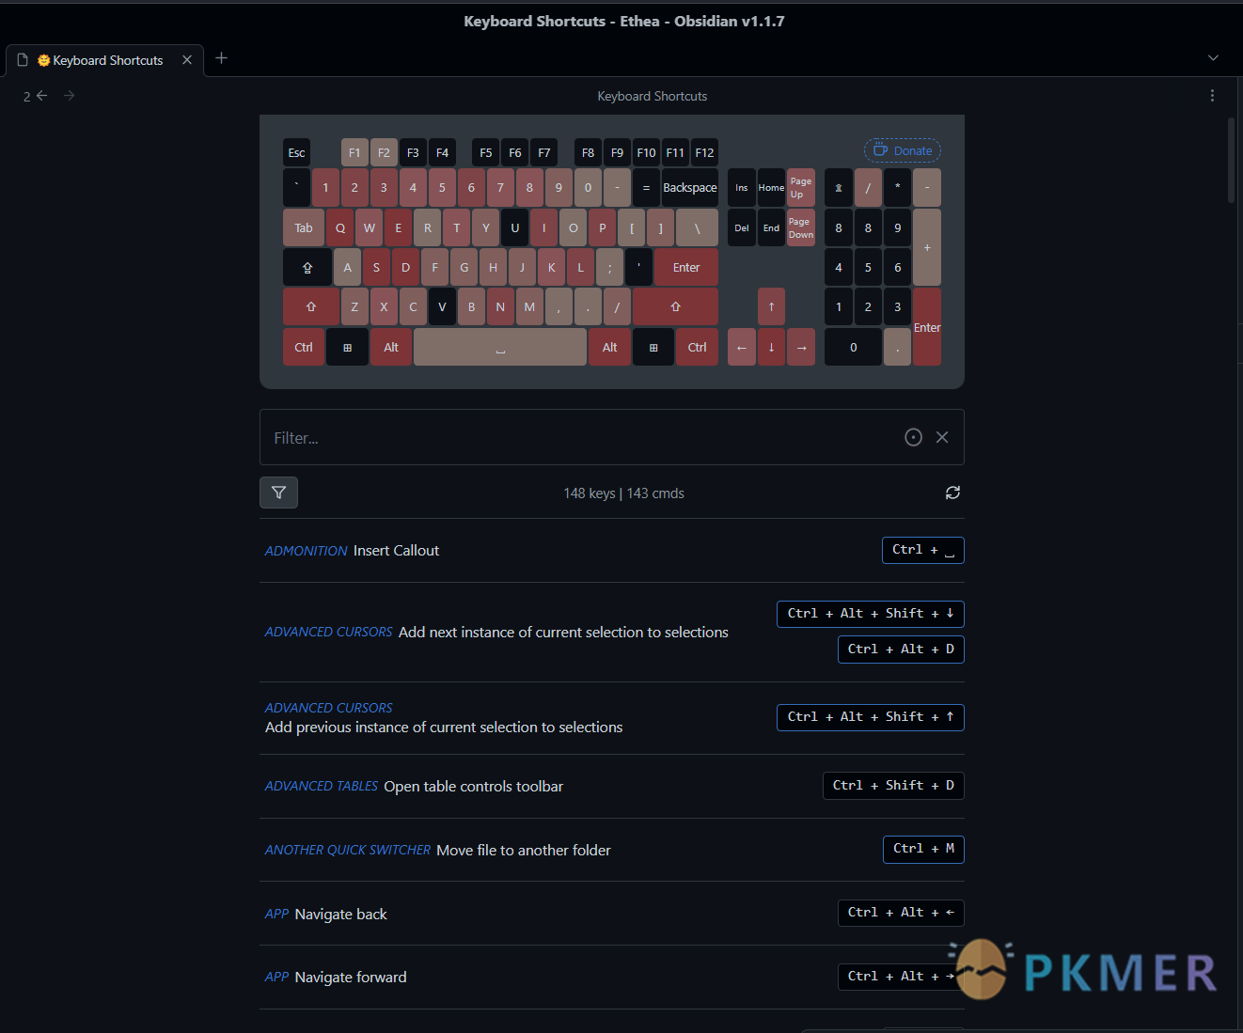Open the filter funnel button
Image resolution: width=1243 pixels, height=1033 pixels.
(x=278, y=493)
